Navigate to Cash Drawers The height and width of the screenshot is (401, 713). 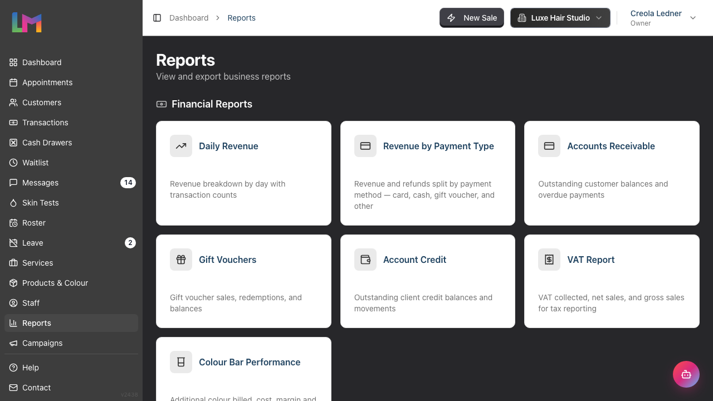point(71,143)
